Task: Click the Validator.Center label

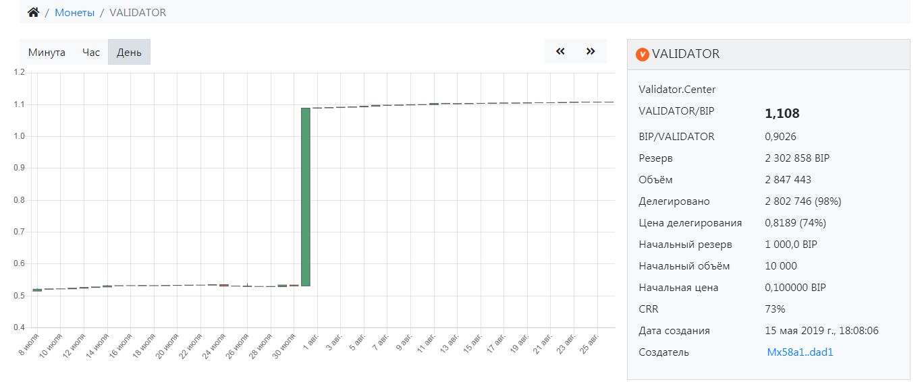Action: coord(677,89)
